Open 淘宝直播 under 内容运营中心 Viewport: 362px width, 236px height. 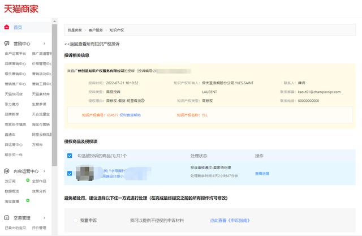click(12, 201)
